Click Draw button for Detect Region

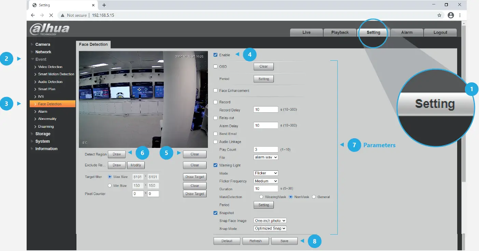click(x=117, y=154)
